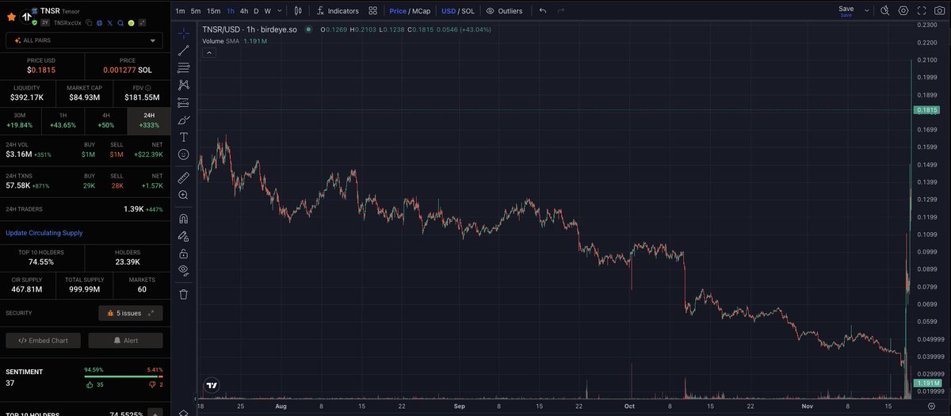Vote bullish with thumbs-up 35

tap(94, 384)
